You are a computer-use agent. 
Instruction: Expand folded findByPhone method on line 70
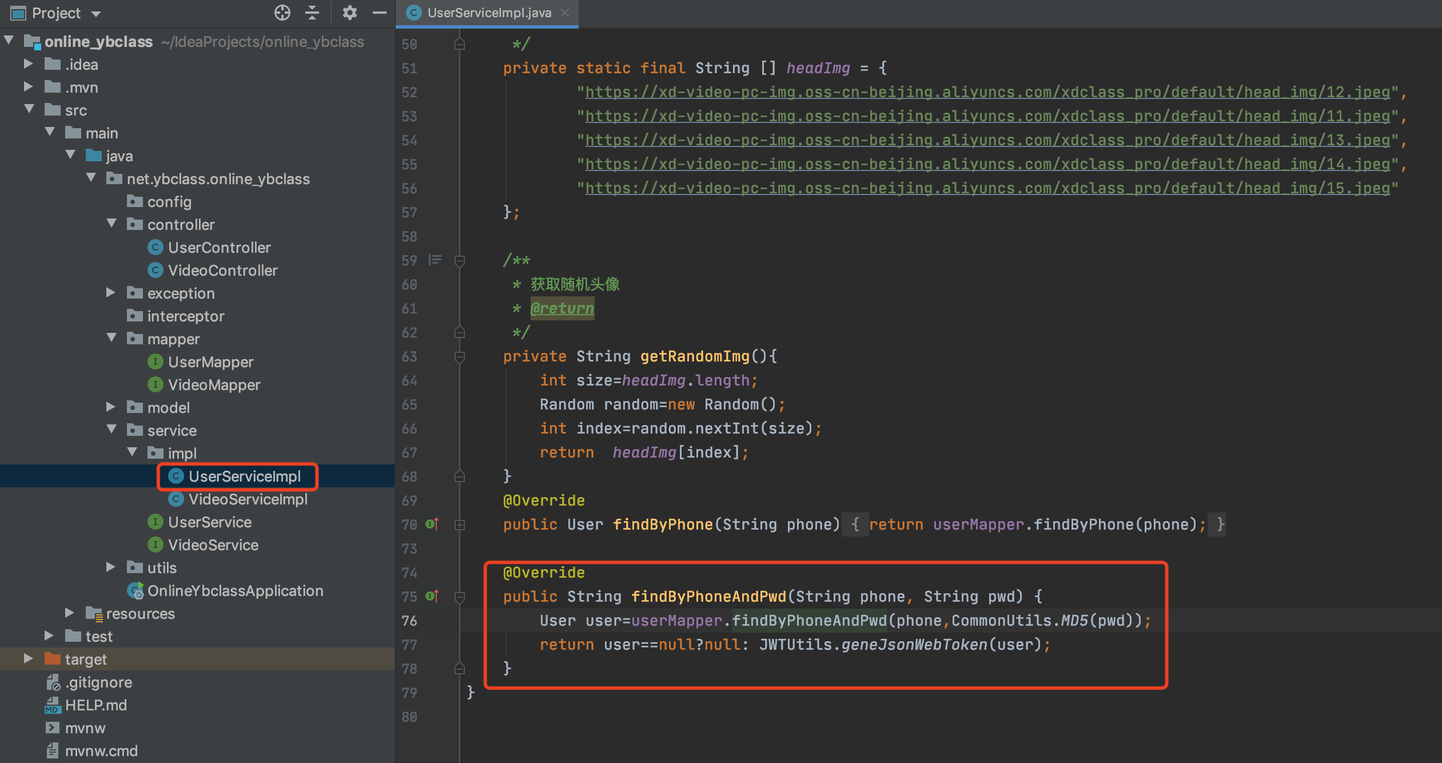pyautogui.click(x=459, y=524)
